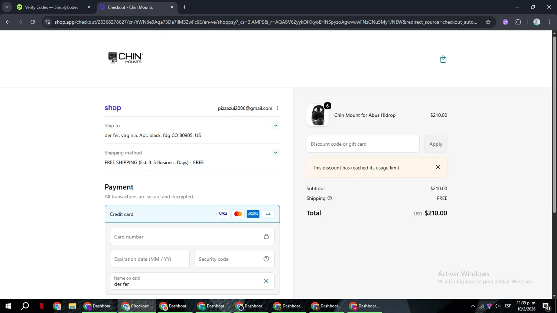The image size is (557, 313).
Task: Click the Visa card logo
Action: [x=223, y=214]
